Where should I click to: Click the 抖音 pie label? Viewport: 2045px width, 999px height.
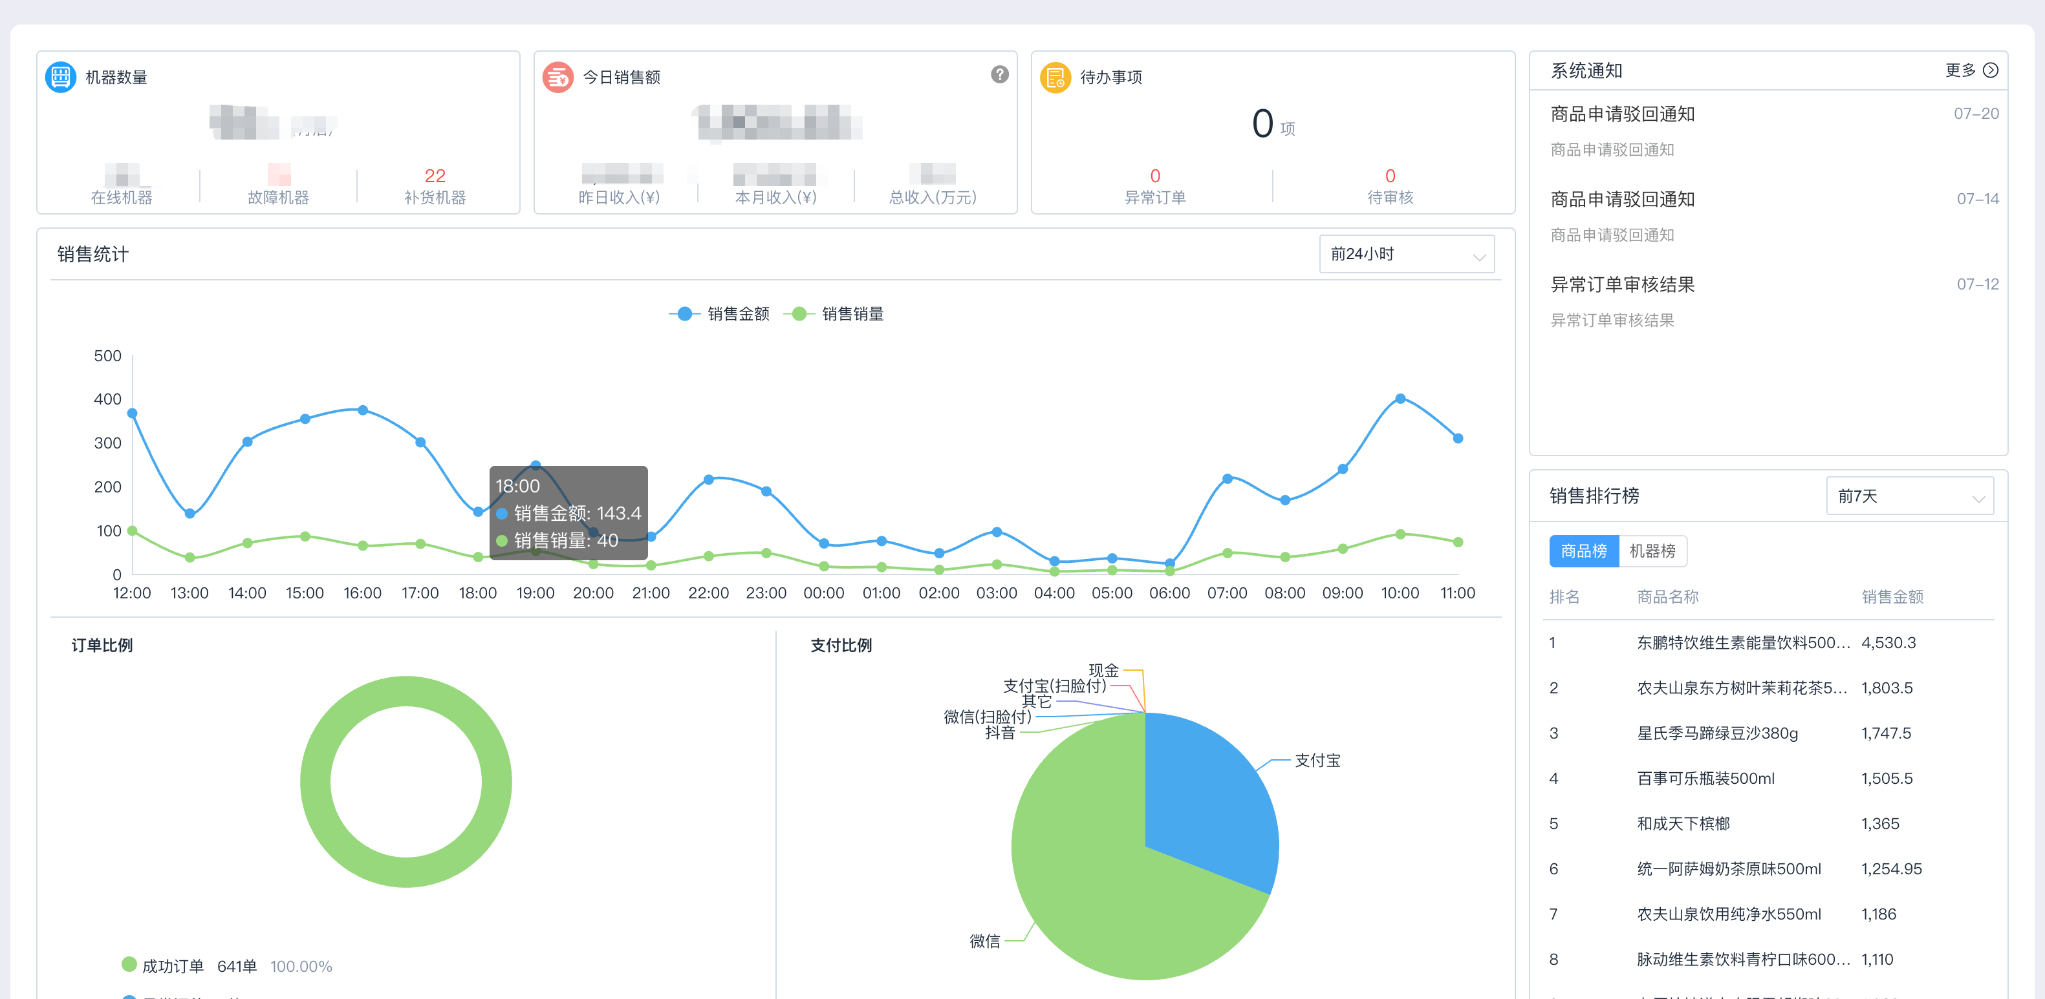[x=999, y=732]
